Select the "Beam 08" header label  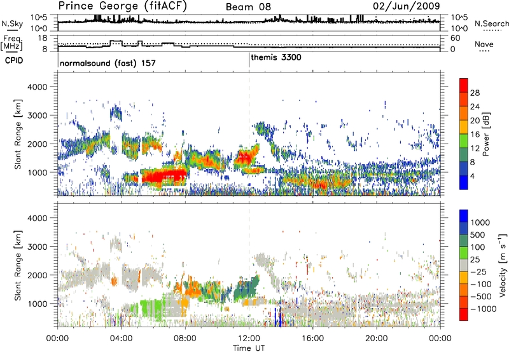(x=248, y=7)
